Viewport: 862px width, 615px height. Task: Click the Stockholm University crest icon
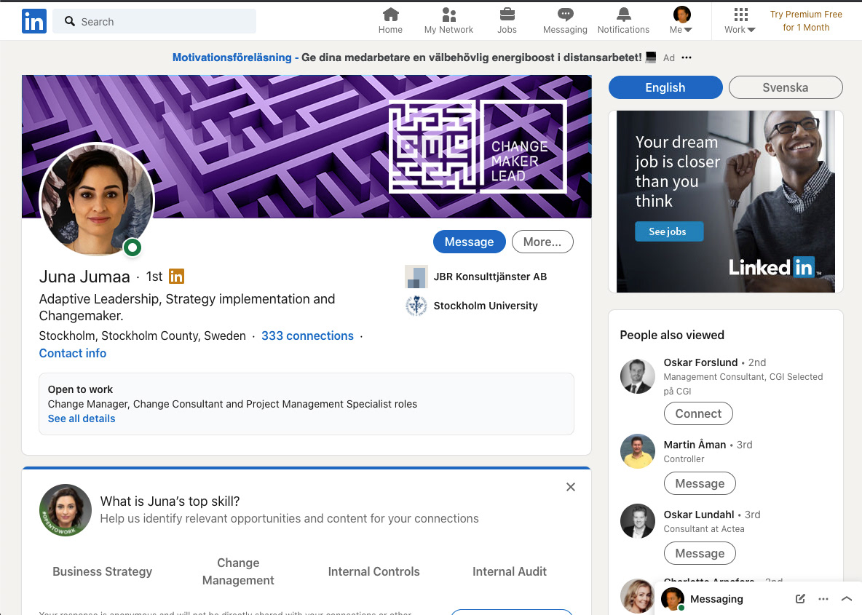[x=416, y=306]
